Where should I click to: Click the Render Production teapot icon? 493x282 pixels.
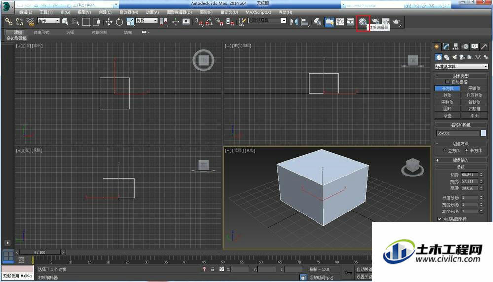pyautogui.click(x=396, y=22)
